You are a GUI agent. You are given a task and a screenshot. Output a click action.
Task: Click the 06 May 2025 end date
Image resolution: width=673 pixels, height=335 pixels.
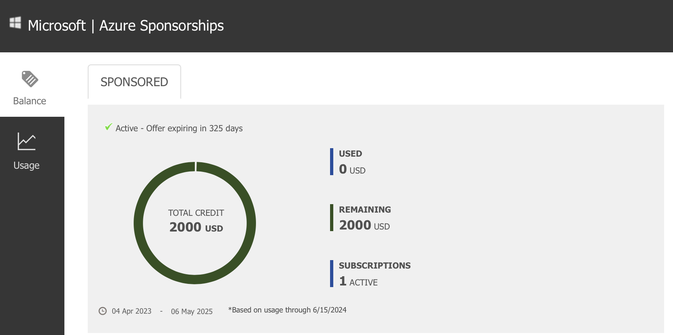tap(192, 311)
